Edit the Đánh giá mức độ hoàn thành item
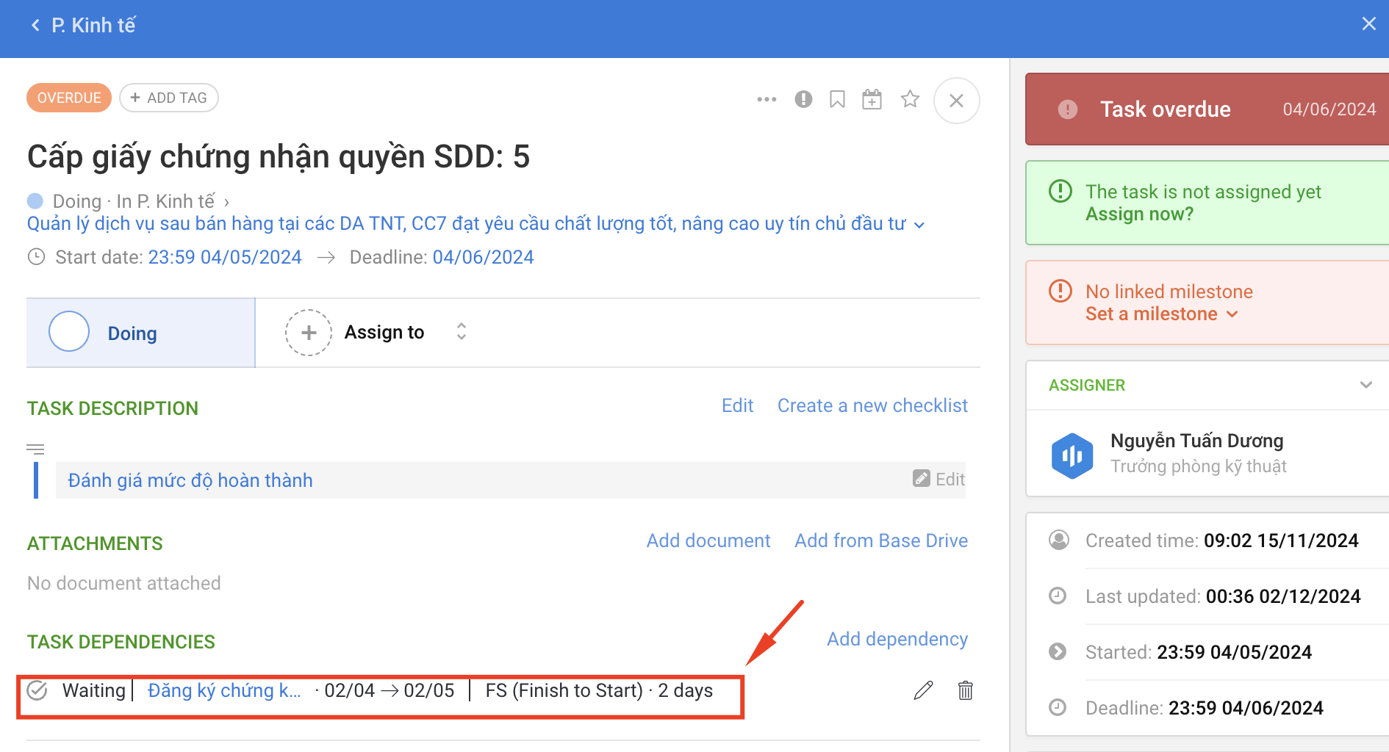This screenshot has height=752, width=1389. coord(938,479)
